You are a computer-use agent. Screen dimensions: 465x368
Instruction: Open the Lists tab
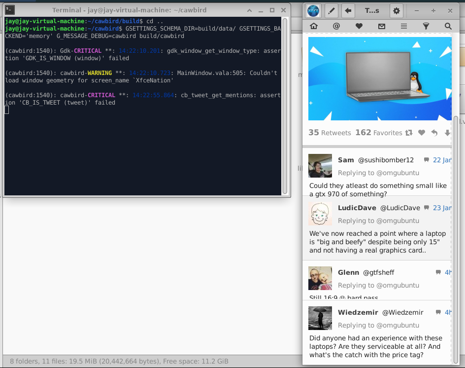coord(403,26)
